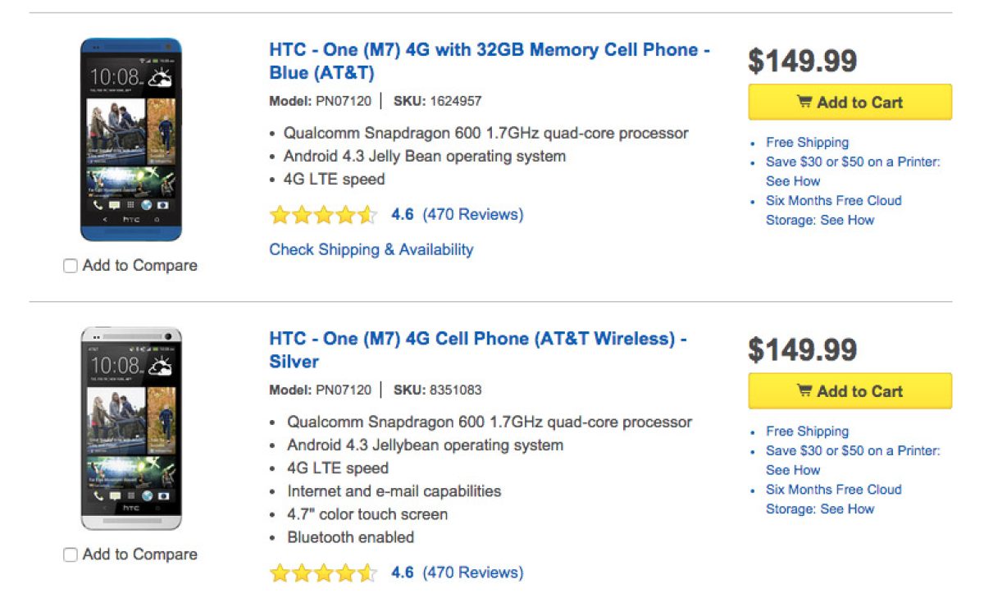Image resolution: width=984 pixels, height=607 pixels.
Task: Click star rating icons of silver phone
Action: pyautogui.click(x=323, y=573)
